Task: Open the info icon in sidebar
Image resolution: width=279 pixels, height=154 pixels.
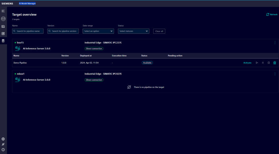Action: pos(3,150)
